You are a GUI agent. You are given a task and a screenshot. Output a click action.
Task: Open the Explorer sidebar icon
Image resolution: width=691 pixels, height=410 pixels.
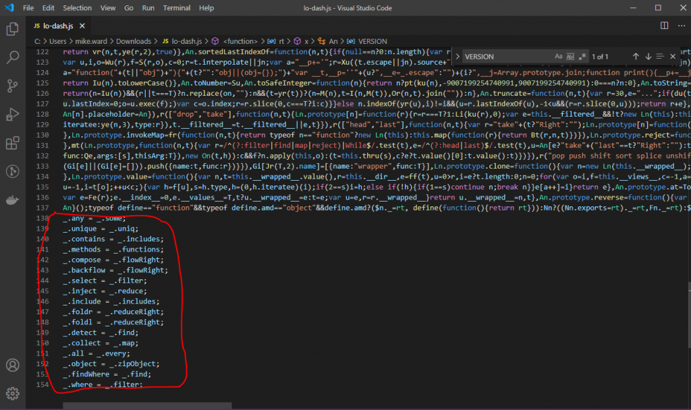click(x=12, y=28)
